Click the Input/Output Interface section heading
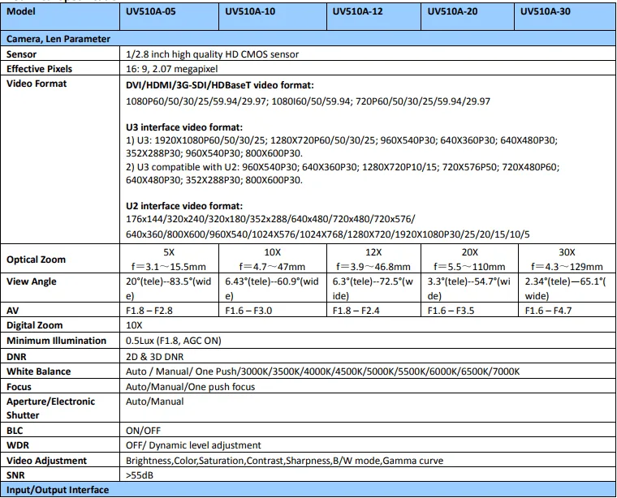617x498 pixels. pos(57,491)
